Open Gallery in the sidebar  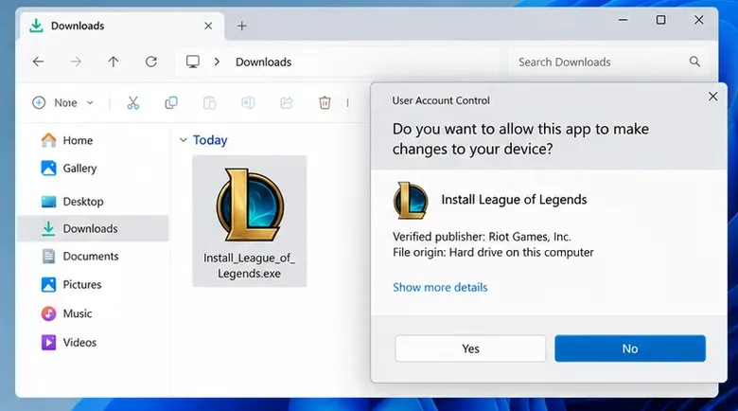93,169
